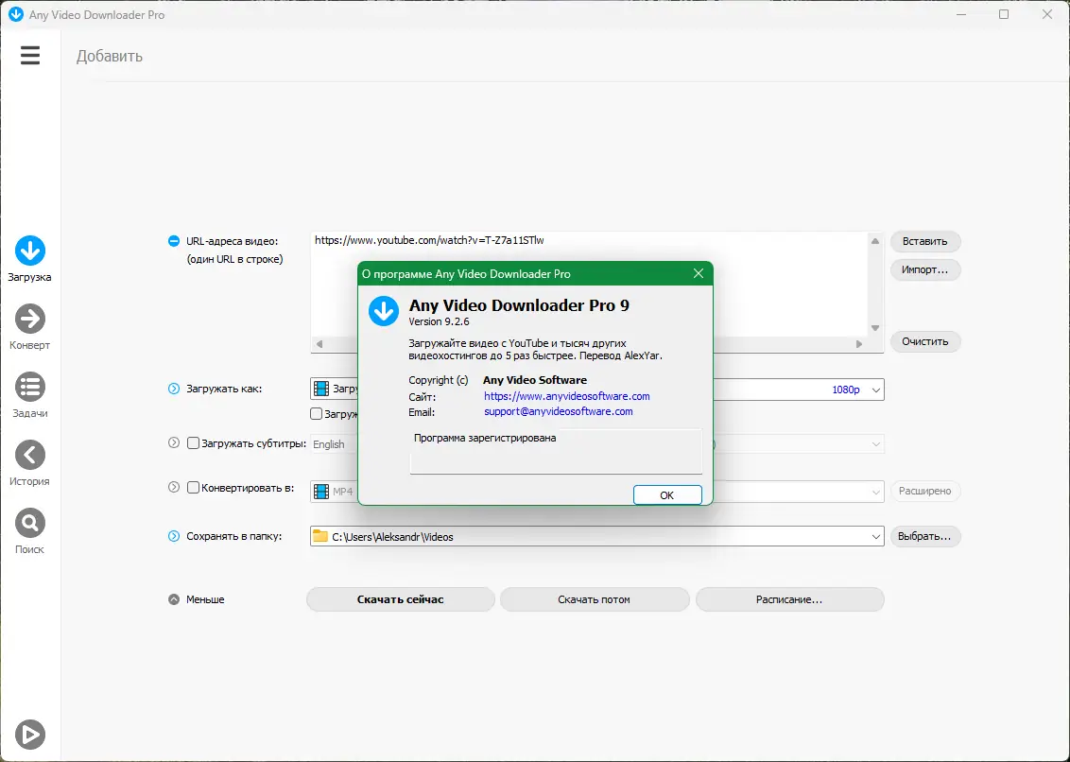Expand the Загружать субтитры options
The width and height of the screenshot is (1070, 762).
pos(174,442)
